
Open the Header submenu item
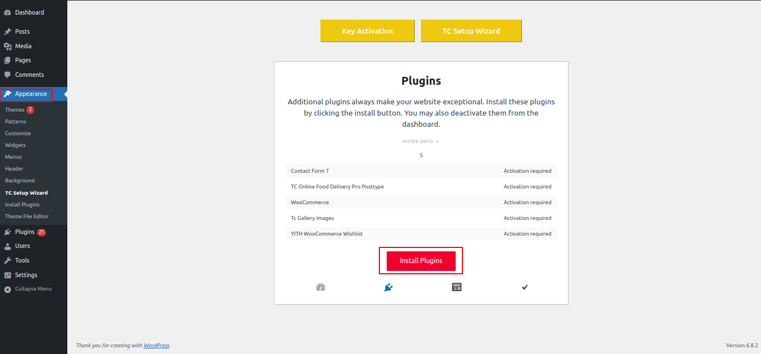(14, 169)
